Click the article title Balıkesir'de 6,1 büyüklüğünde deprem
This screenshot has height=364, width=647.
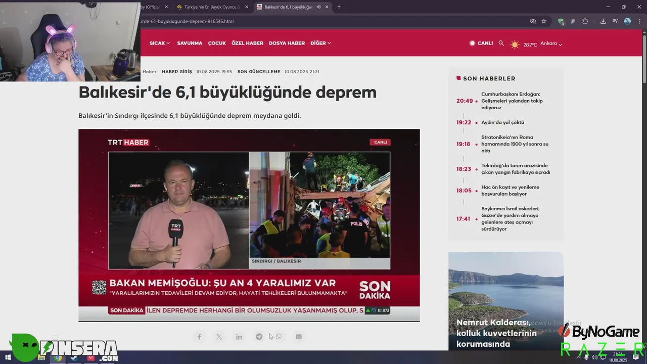227,93
